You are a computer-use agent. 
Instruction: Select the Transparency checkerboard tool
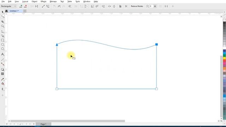point(2,74)
